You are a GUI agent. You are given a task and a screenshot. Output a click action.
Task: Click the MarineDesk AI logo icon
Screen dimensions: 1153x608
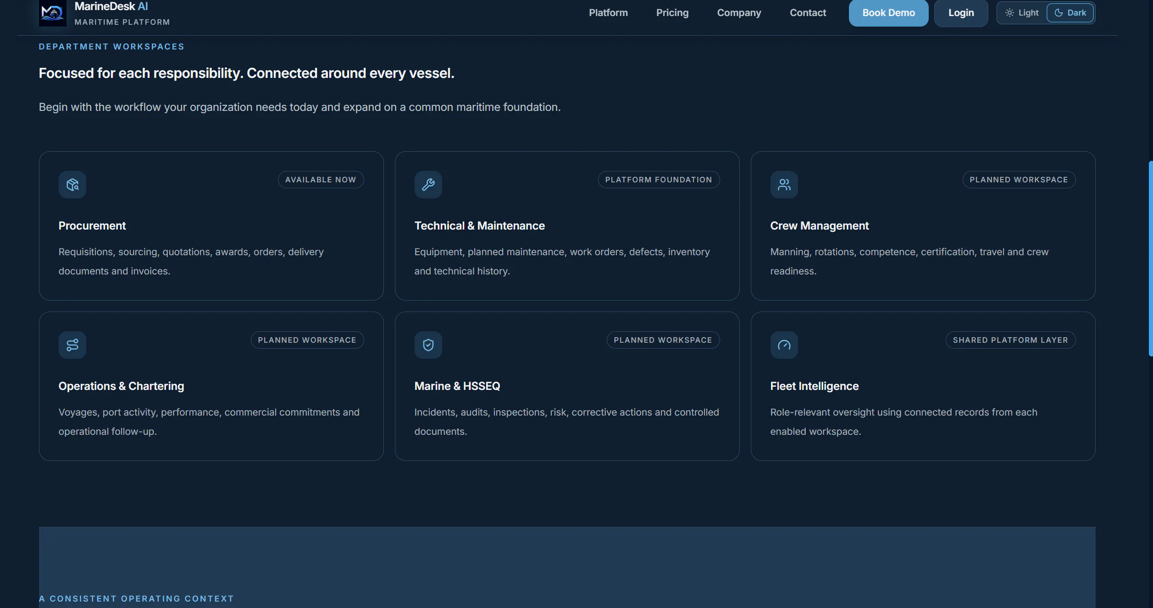pos(52,13)
